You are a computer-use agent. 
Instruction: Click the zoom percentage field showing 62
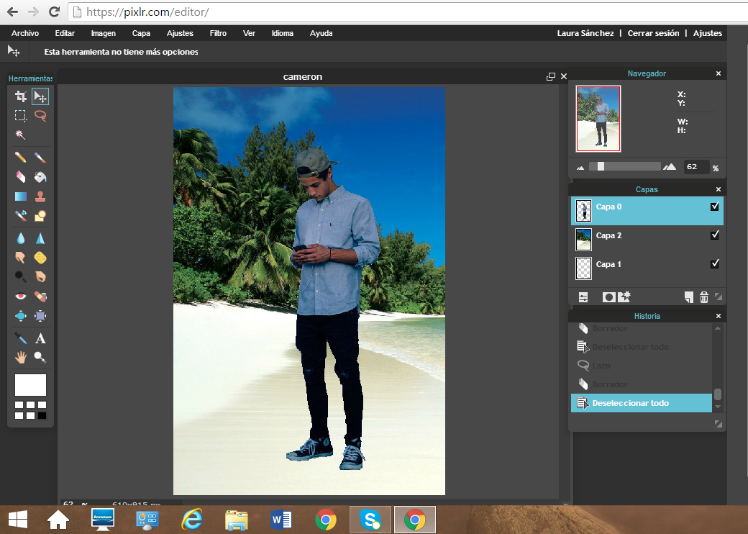[x=696, y=166]
